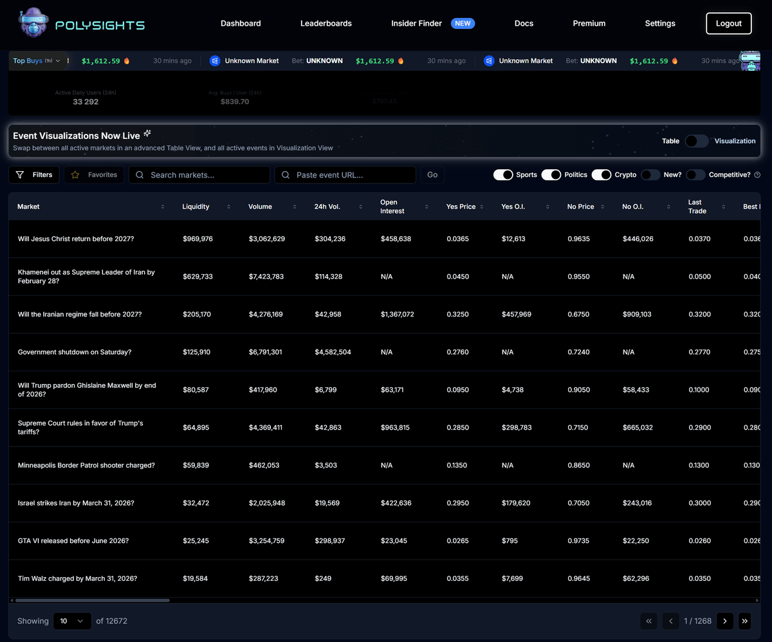Open 'Will Trump pardon Ghislaine Maxwell' market
Image resolution: width=772 pixels, height=642 pixels.
pyautogui.click(x=87, y=390)
